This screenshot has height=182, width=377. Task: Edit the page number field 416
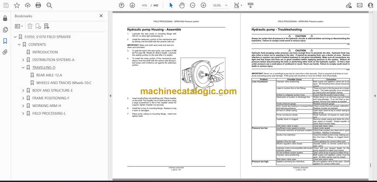coord(145,5)
